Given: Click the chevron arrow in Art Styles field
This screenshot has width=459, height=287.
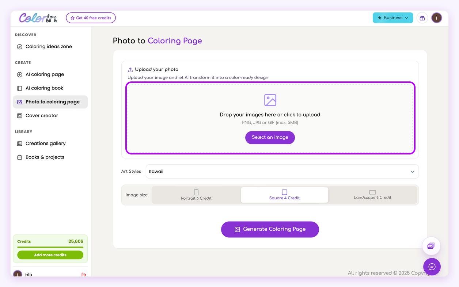Looking at the screenshot, I should coord(412,172).
